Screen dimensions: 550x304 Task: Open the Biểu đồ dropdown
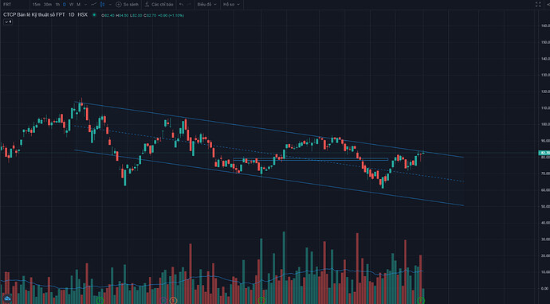click(x=206, y=5)
